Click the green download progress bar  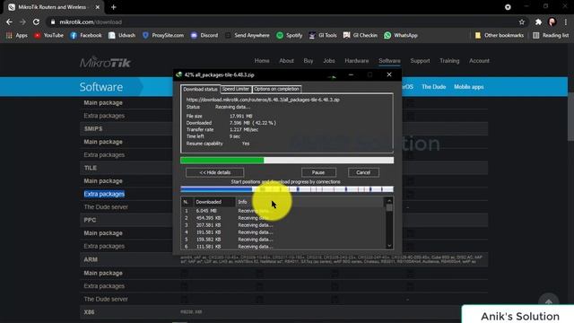287,160
